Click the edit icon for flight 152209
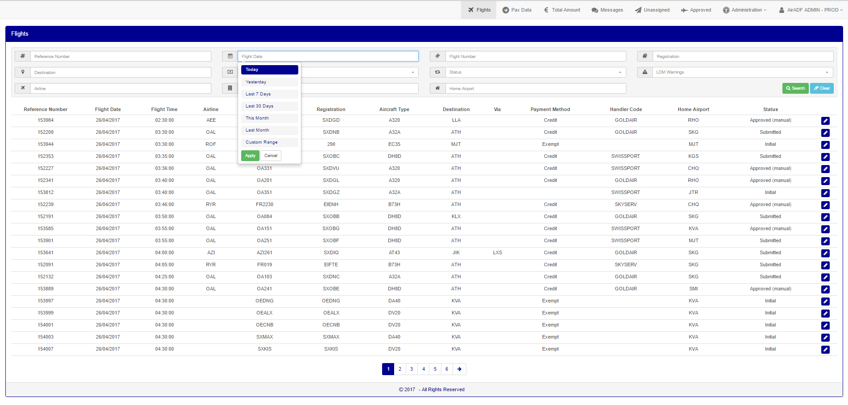 tap(825, 133)
